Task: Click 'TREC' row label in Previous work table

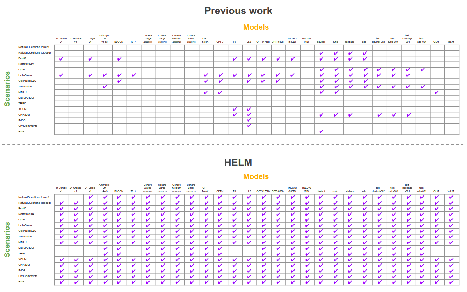Action: [22, 103]
